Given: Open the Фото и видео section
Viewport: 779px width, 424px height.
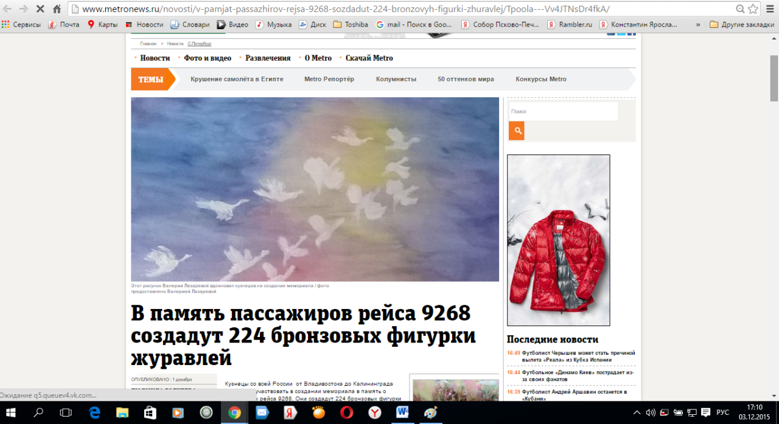Looking at the screenshot, I should 208,58.
